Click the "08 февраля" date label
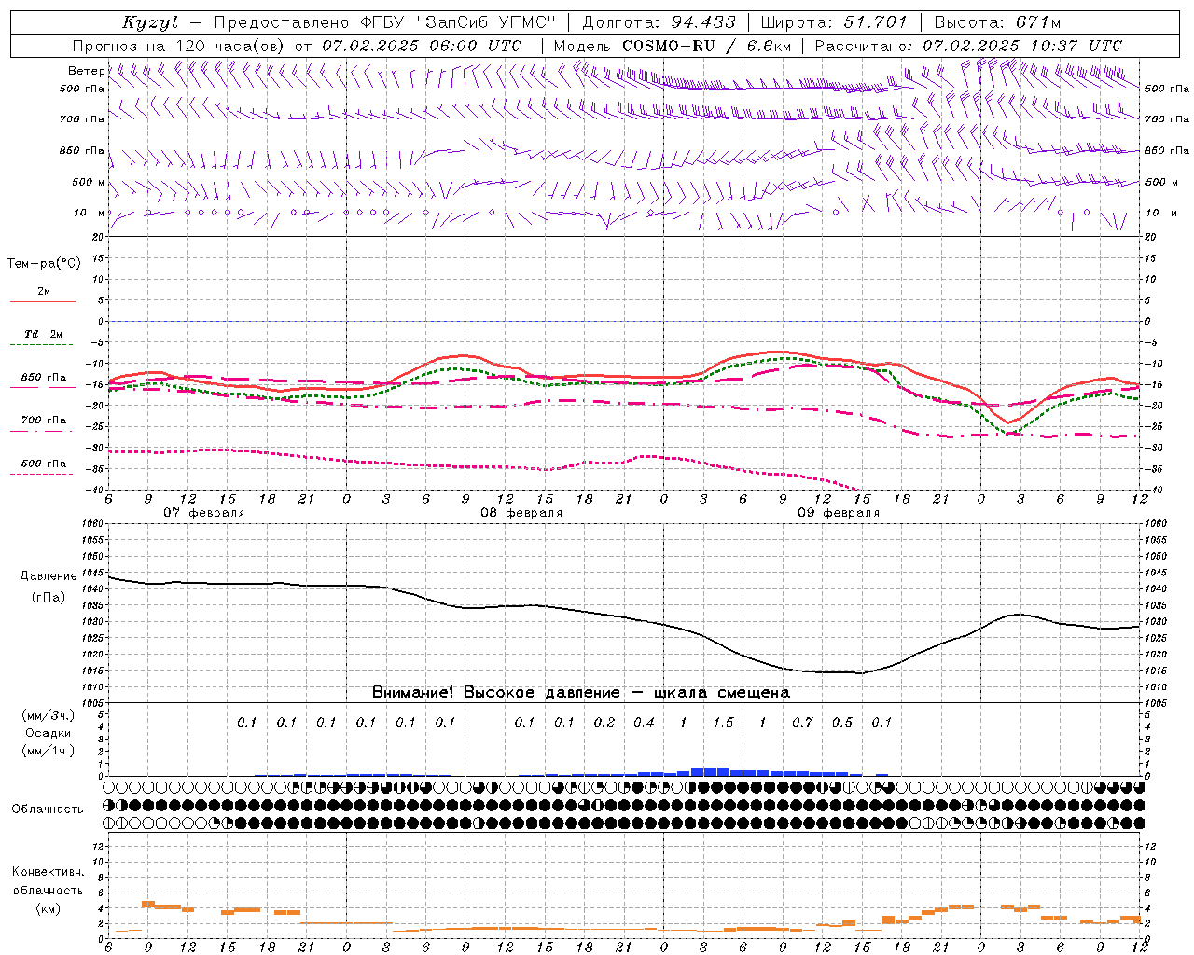Viewport: 1194px width, 955px height. (521, 513)
